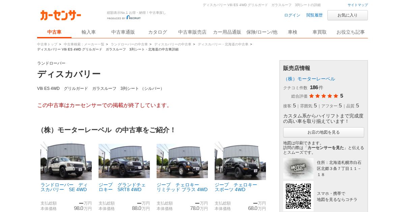Click the 88.0万円 price value

point(141,208)
